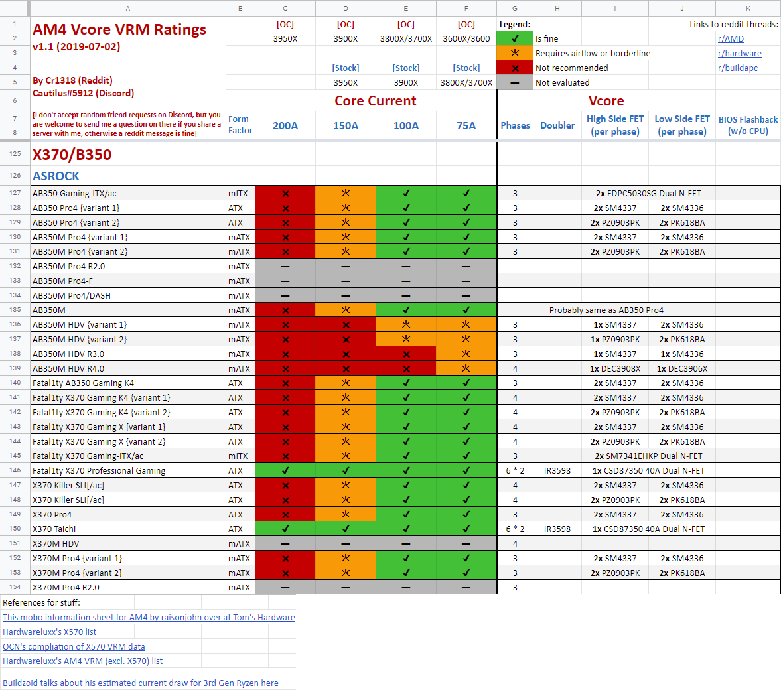Click the 100A orange asterisk for AB350M HDV {variant 1}

tap(406, 324)
